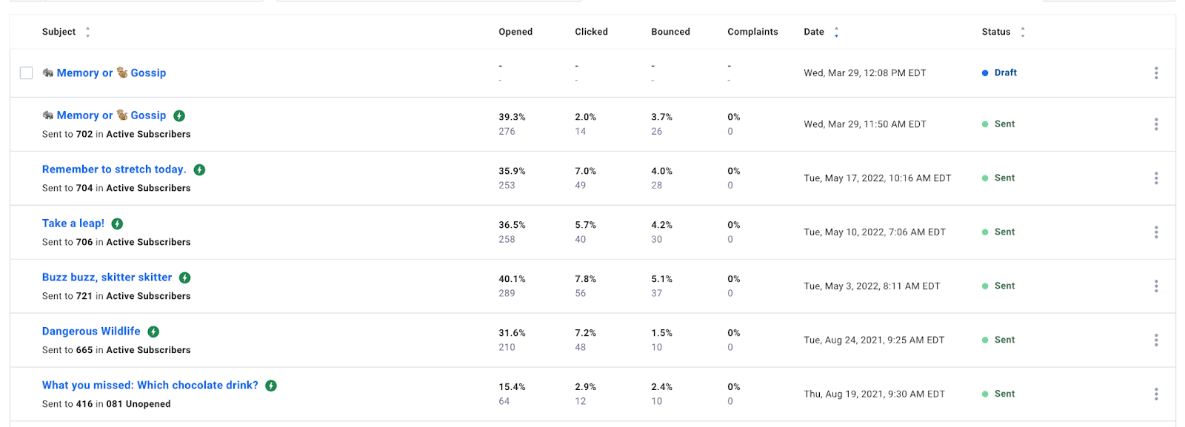This screenshot has height=427, width=1185.
Task: Open options menu for the Draft email
Action: (1155, 73)
